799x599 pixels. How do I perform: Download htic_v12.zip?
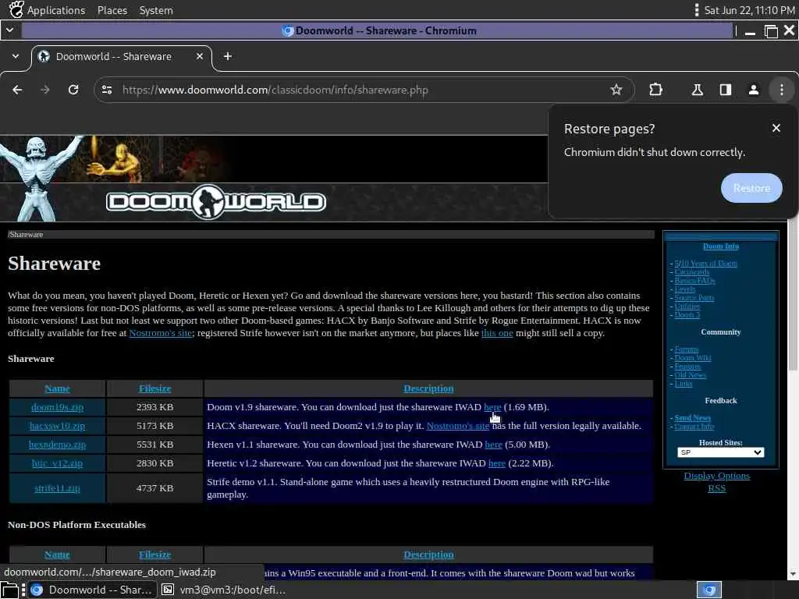[x=57, y=463]
